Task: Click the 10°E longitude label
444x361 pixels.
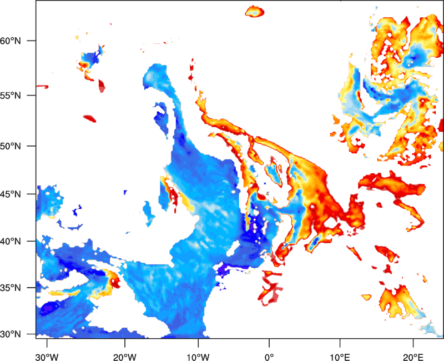Action: click(340, 357)
